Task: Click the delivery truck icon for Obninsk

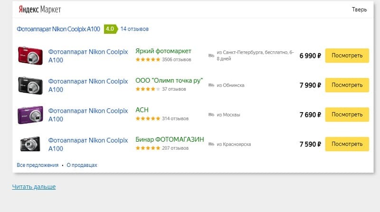Action: coord(211,85)
